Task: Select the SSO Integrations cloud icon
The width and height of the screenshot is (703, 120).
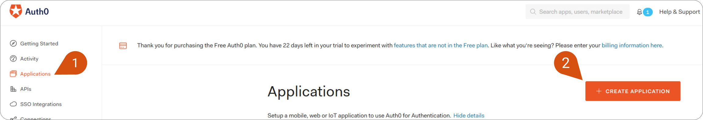Action: pyautogui.click(x=13, y=104)
